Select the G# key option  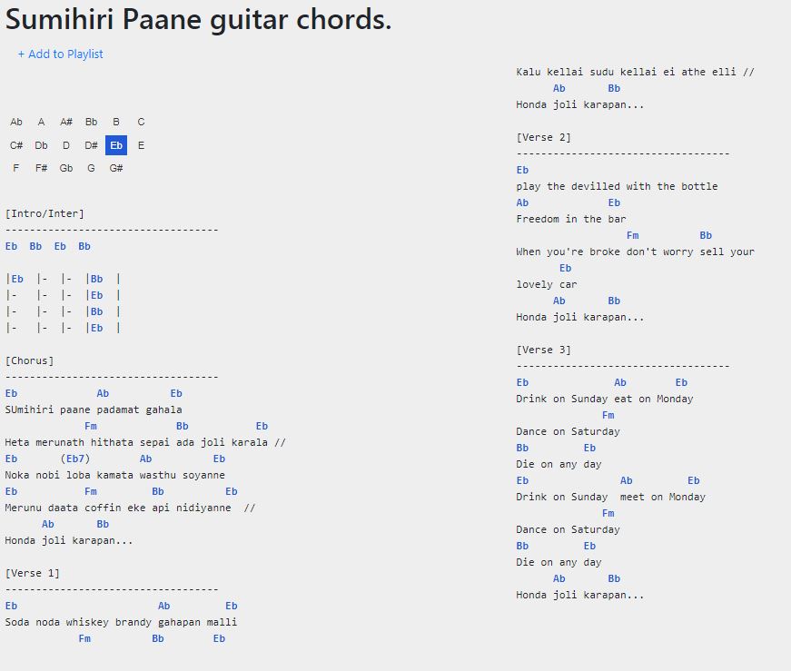coord(116,168)
